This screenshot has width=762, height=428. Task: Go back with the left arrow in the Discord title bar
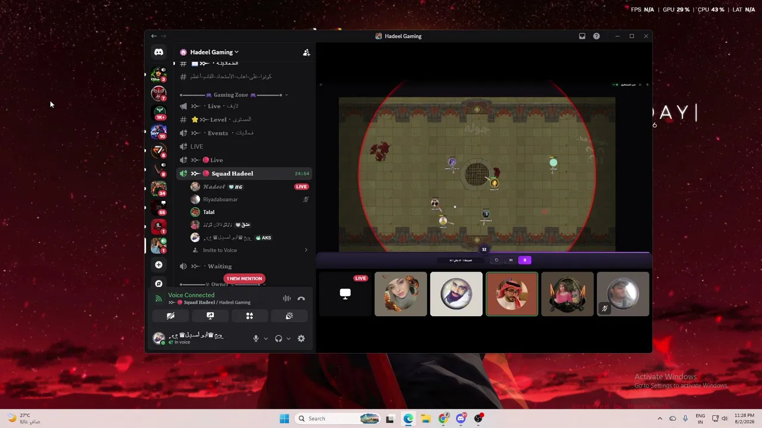tap(154, 36)
